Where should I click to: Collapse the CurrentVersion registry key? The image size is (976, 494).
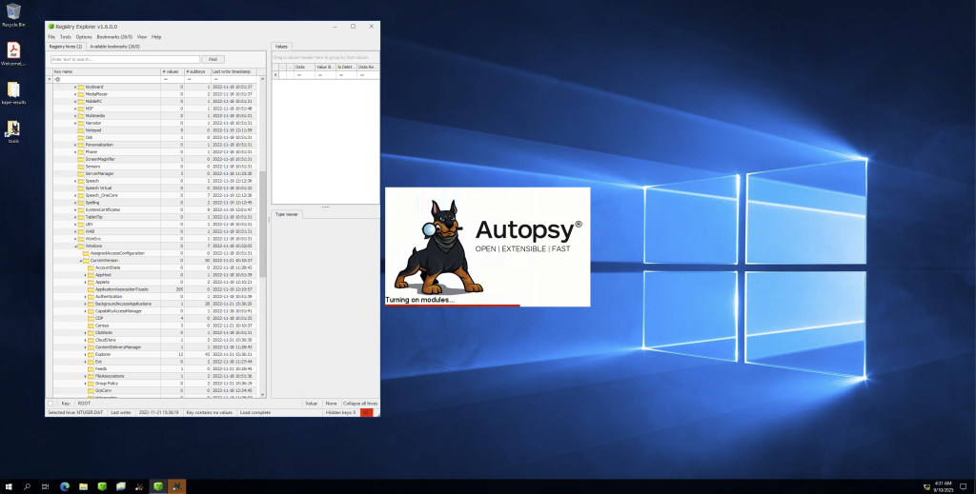80,261
